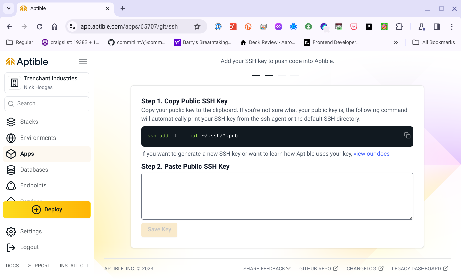Click the first progress step indicator
461x279 pixels.
pyautogui.click(x=256, y=76)
